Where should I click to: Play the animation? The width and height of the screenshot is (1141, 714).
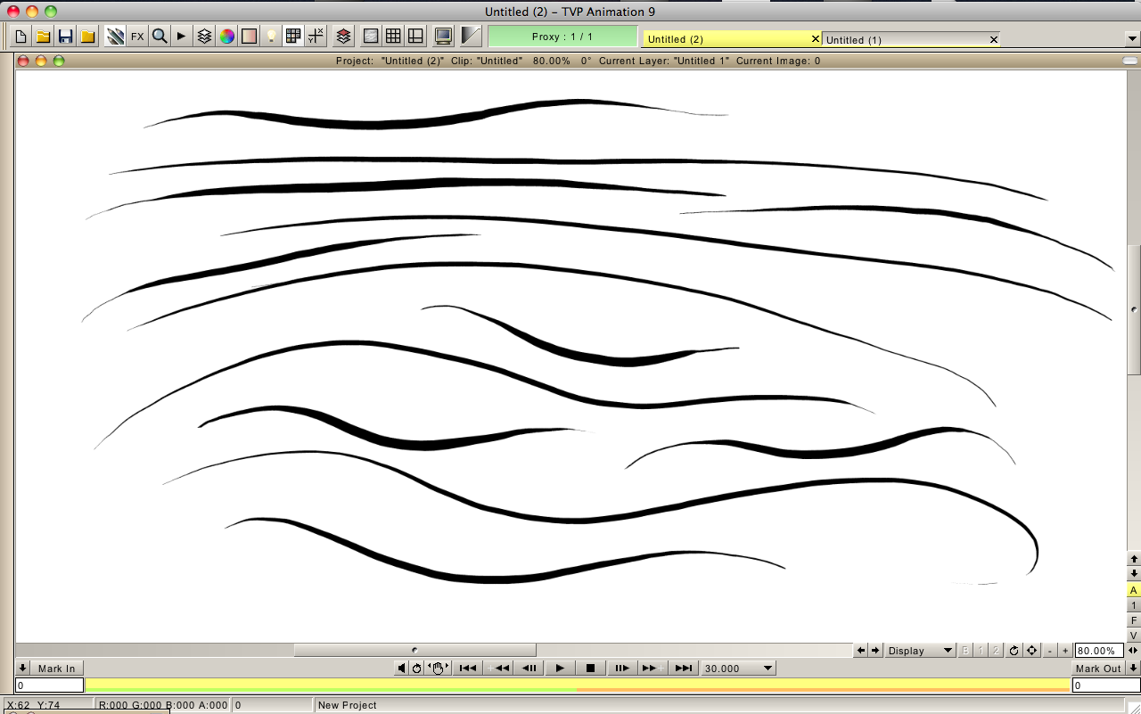[x=560, y=669]
